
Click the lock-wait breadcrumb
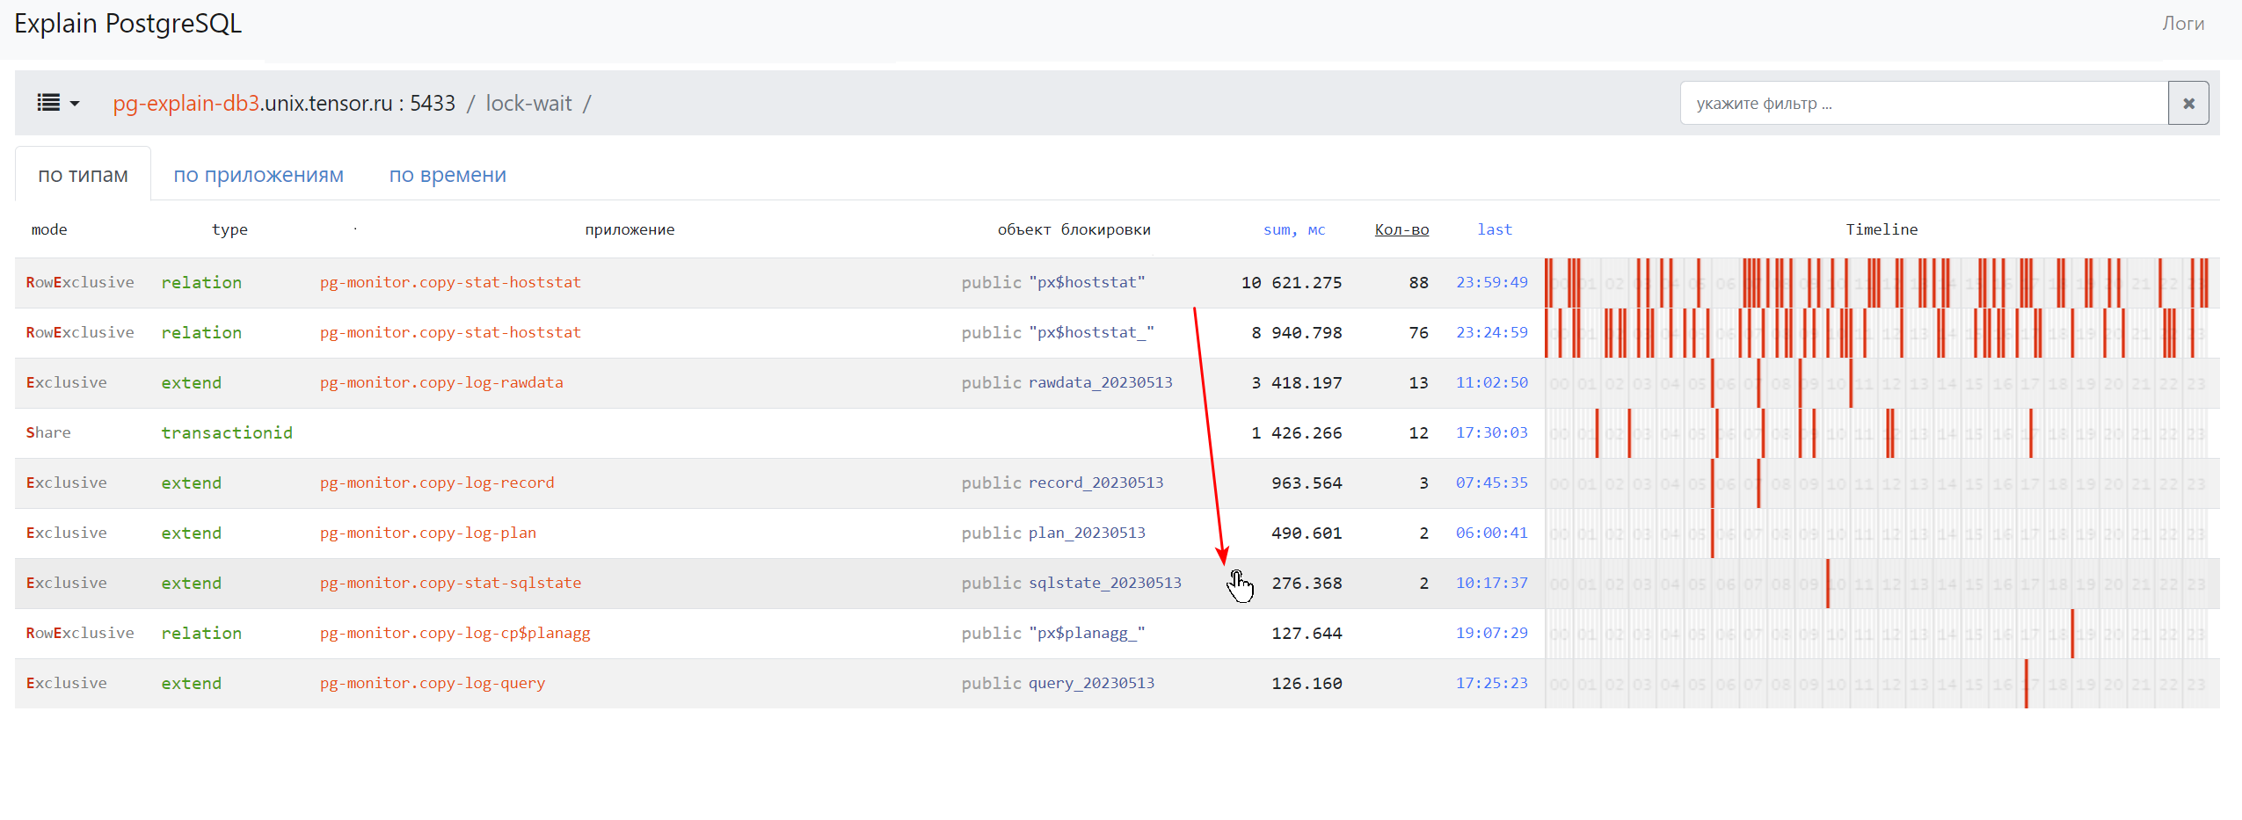528,104
